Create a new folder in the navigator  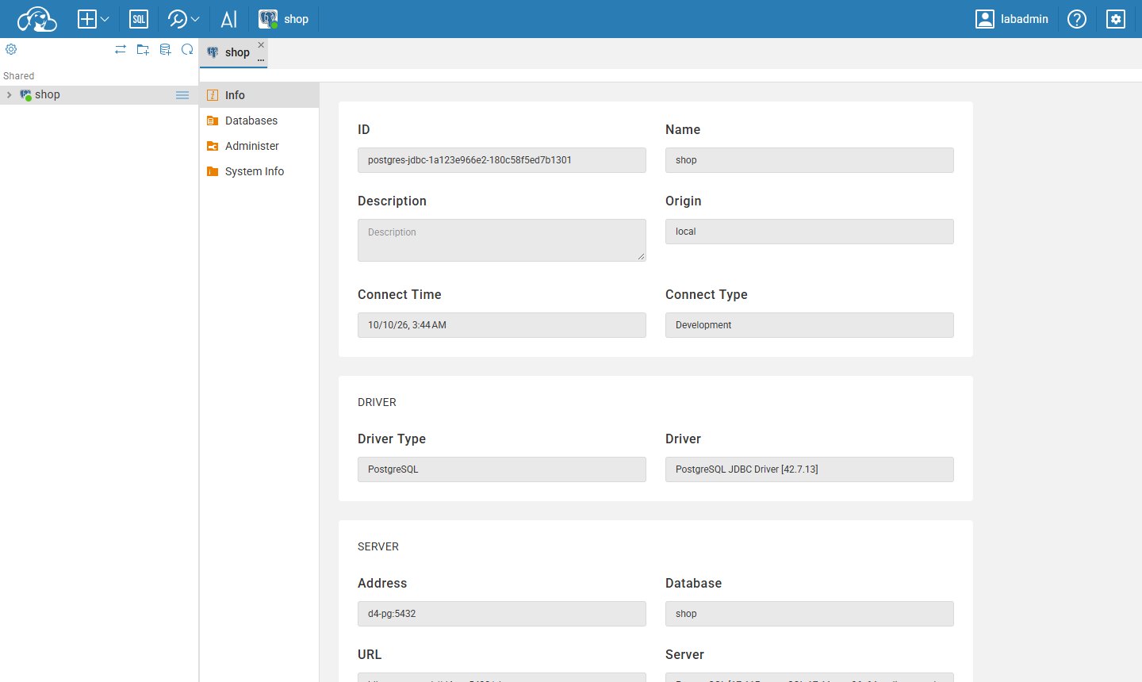143,49
